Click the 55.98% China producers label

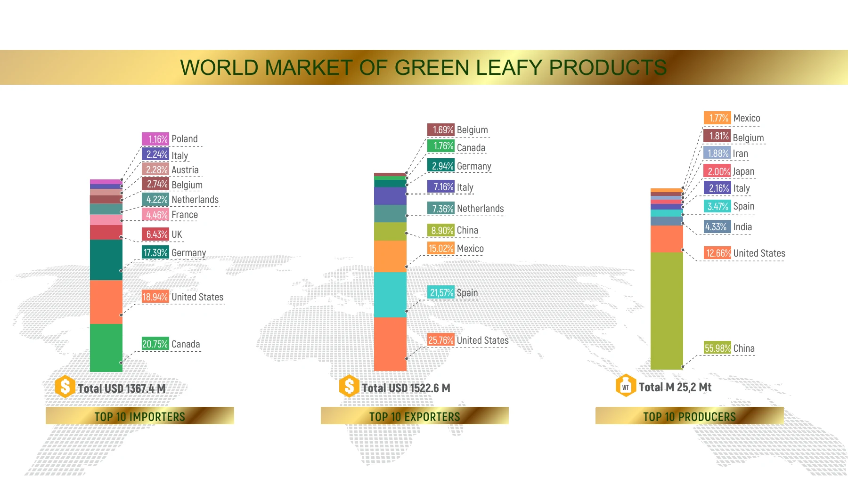(729, 348)
